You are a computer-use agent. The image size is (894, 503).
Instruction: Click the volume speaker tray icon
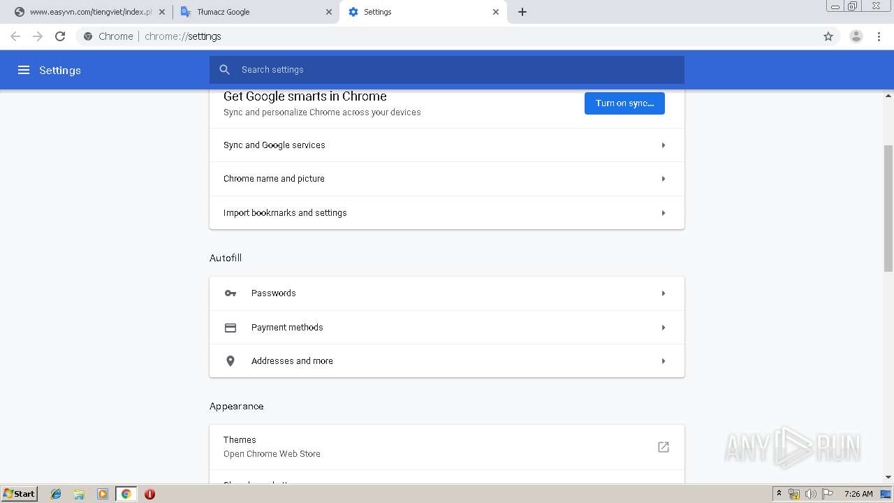click(811, 494)
